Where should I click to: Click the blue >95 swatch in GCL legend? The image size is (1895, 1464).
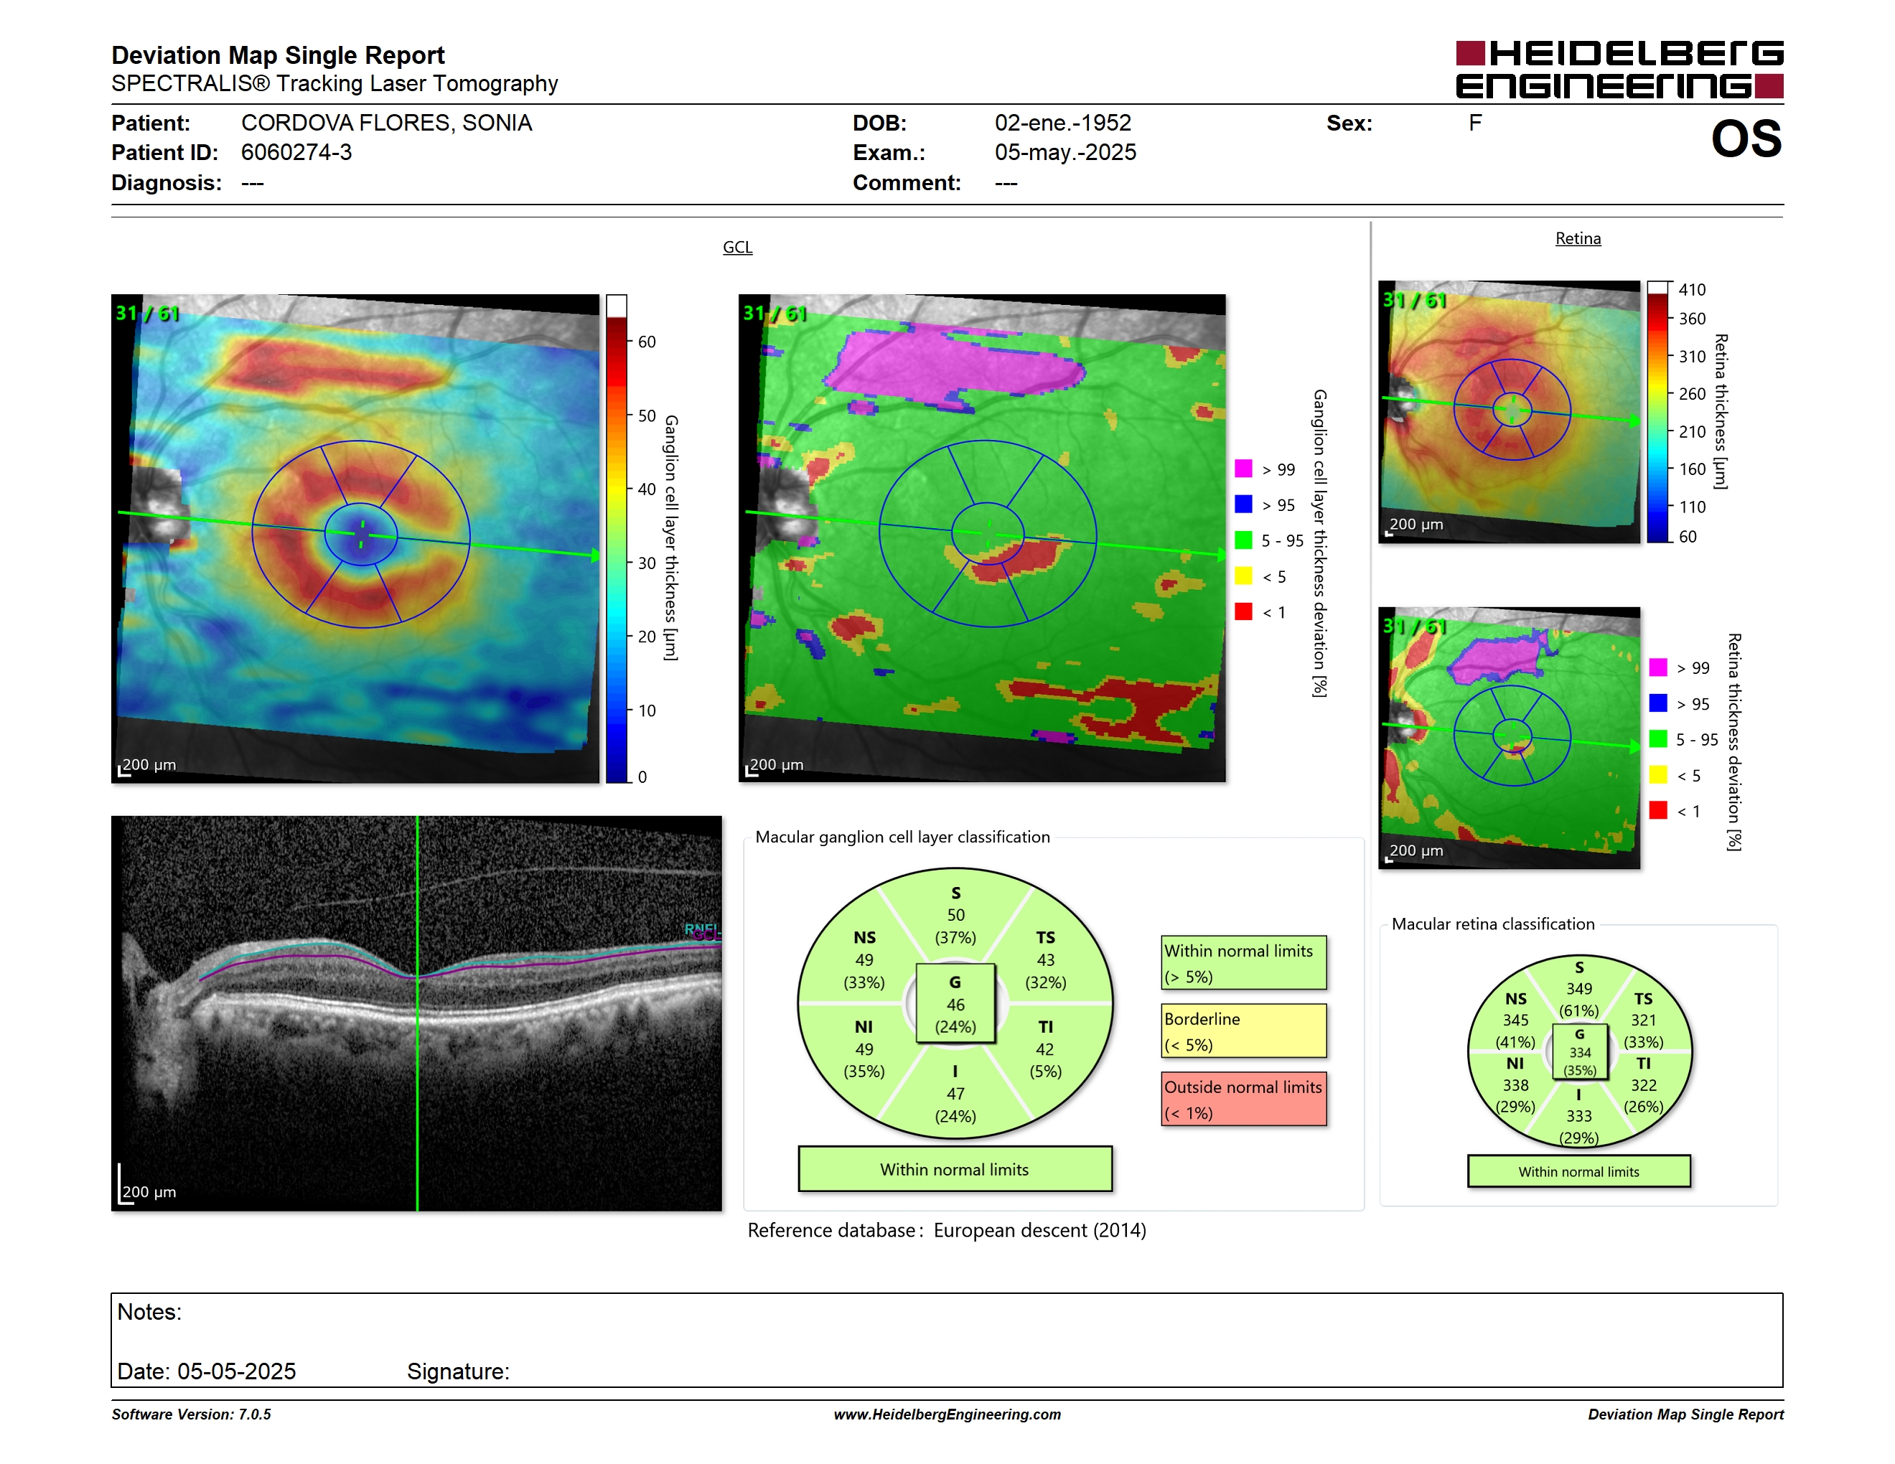(x=1243, y=504)
